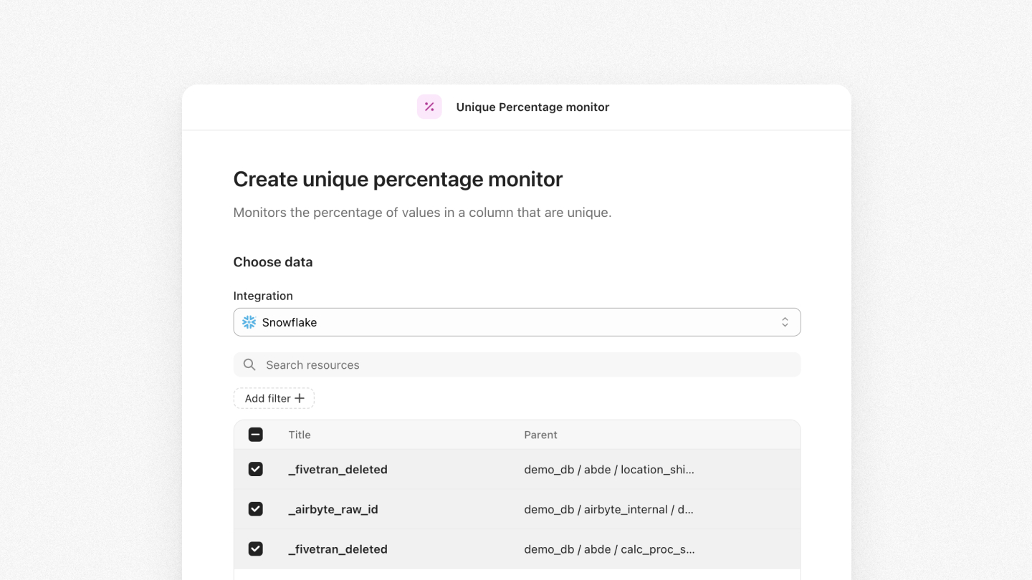Select _fivetran_deleted title in location_shi row
Viewport: 1032px width, 580px height.
(x=338, y=469)
